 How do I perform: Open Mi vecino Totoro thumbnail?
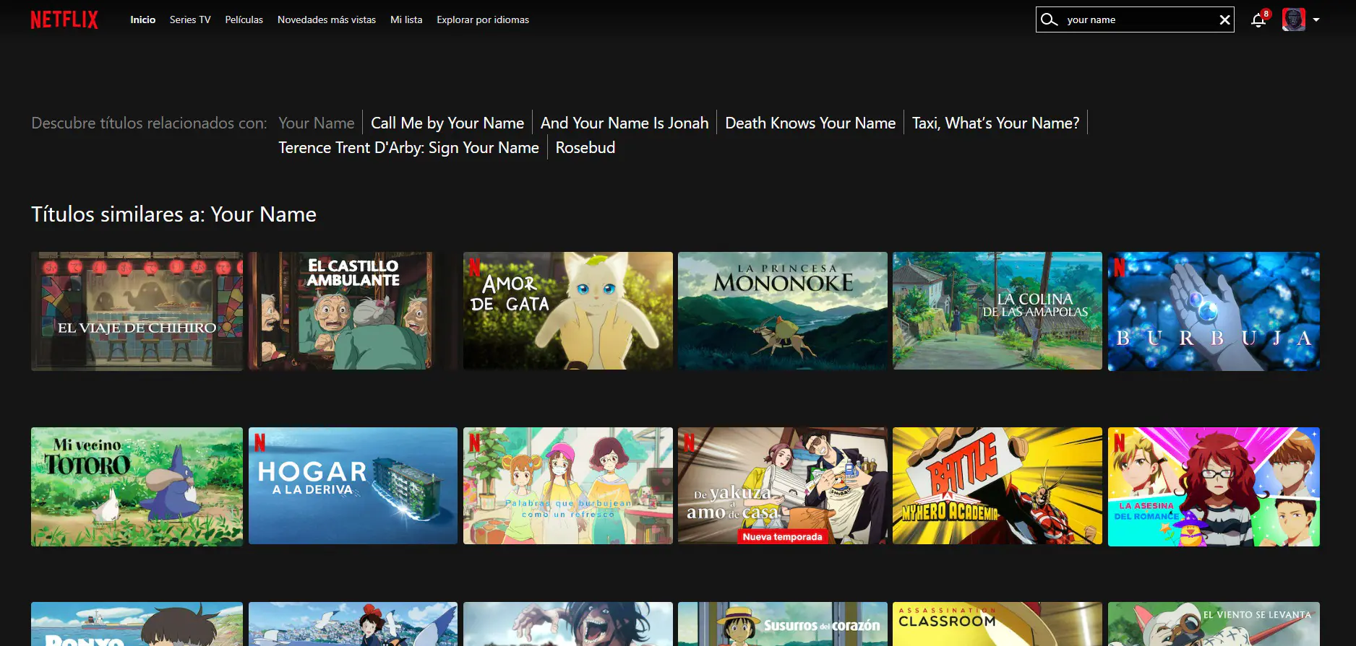[x=137, y=486]
